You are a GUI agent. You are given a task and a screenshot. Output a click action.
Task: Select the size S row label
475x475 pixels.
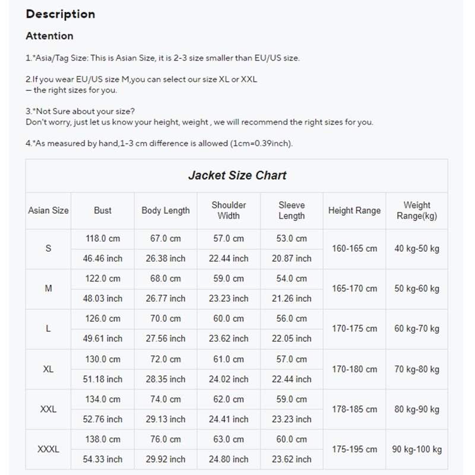point(49,248)
